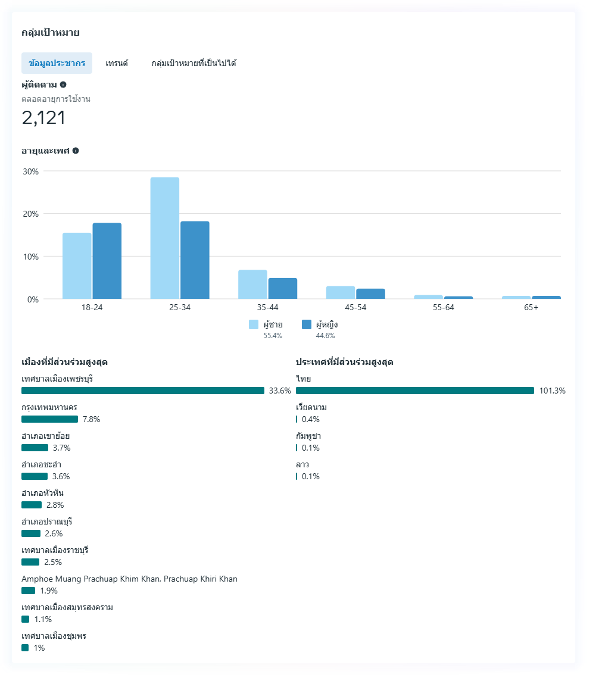The image size is (599, 687).
Task: Click the 35-44 axis label
Action: pyautogui.click(x=268, y=307)
